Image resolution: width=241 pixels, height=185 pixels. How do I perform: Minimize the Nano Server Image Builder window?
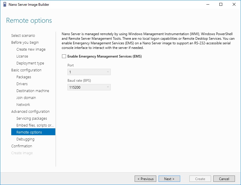pos(208,4)
